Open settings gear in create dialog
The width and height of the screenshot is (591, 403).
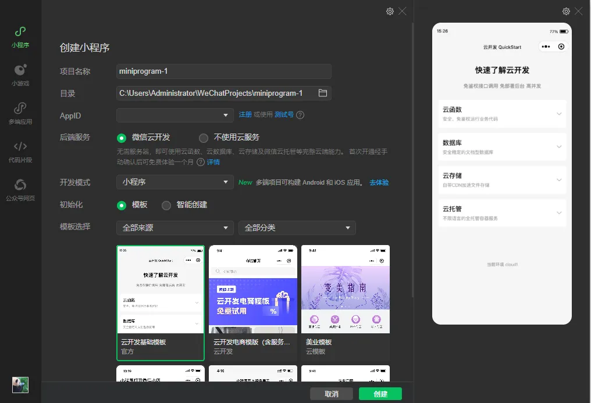[x=390, y=11]
